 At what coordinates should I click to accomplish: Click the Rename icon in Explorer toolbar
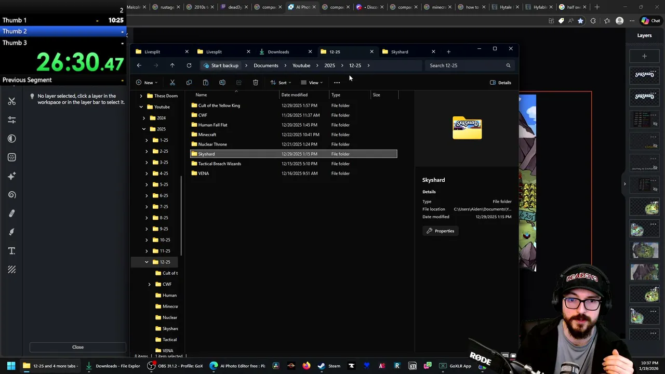[222, 83]
